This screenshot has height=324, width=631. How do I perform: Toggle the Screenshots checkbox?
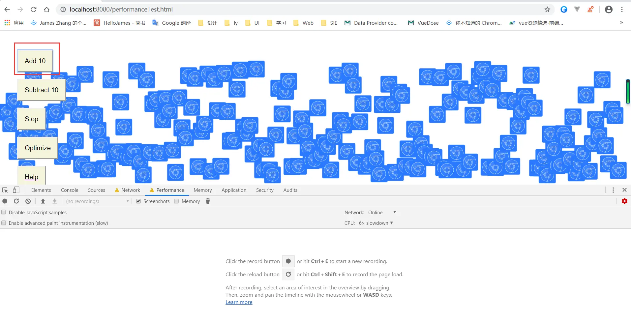(x=138, y=201)
